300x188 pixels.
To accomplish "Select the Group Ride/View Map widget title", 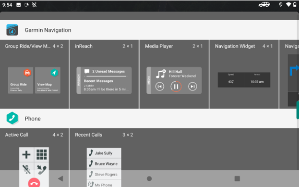I will (28, 46).
